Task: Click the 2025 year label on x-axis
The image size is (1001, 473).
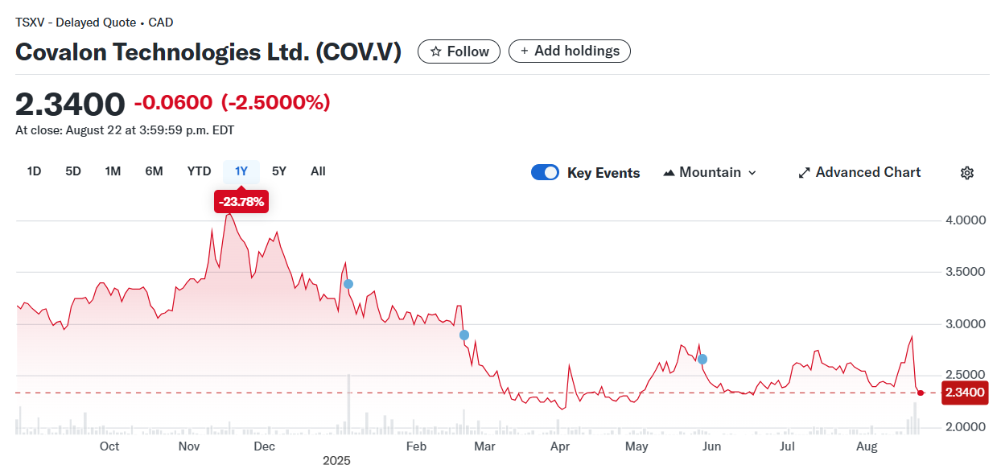Action: (x=337, y=461)
